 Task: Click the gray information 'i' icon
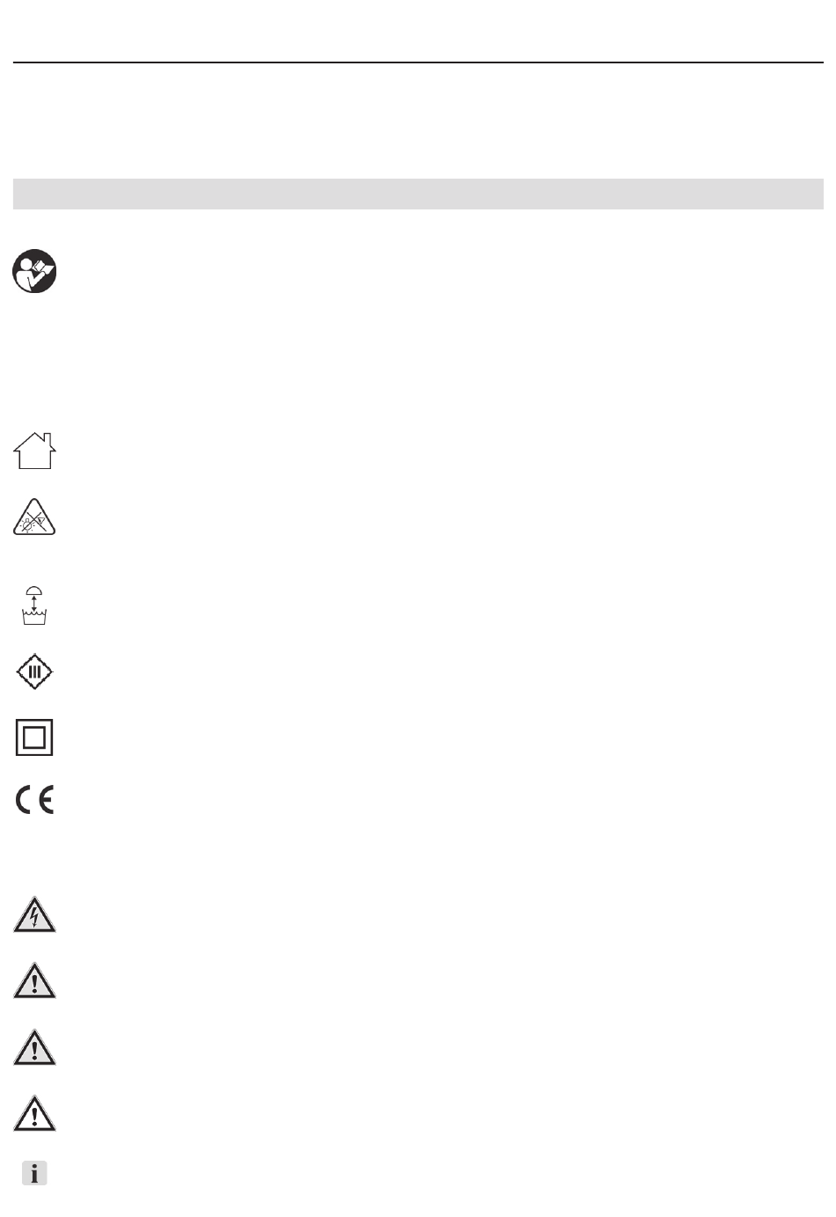point(34,1173)
